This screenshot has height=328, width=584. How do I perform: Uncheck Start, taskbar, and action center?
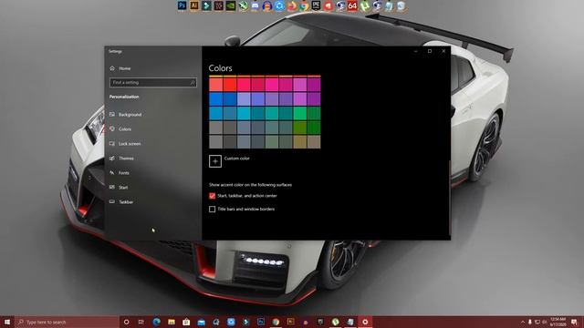[x=212, y=196]
